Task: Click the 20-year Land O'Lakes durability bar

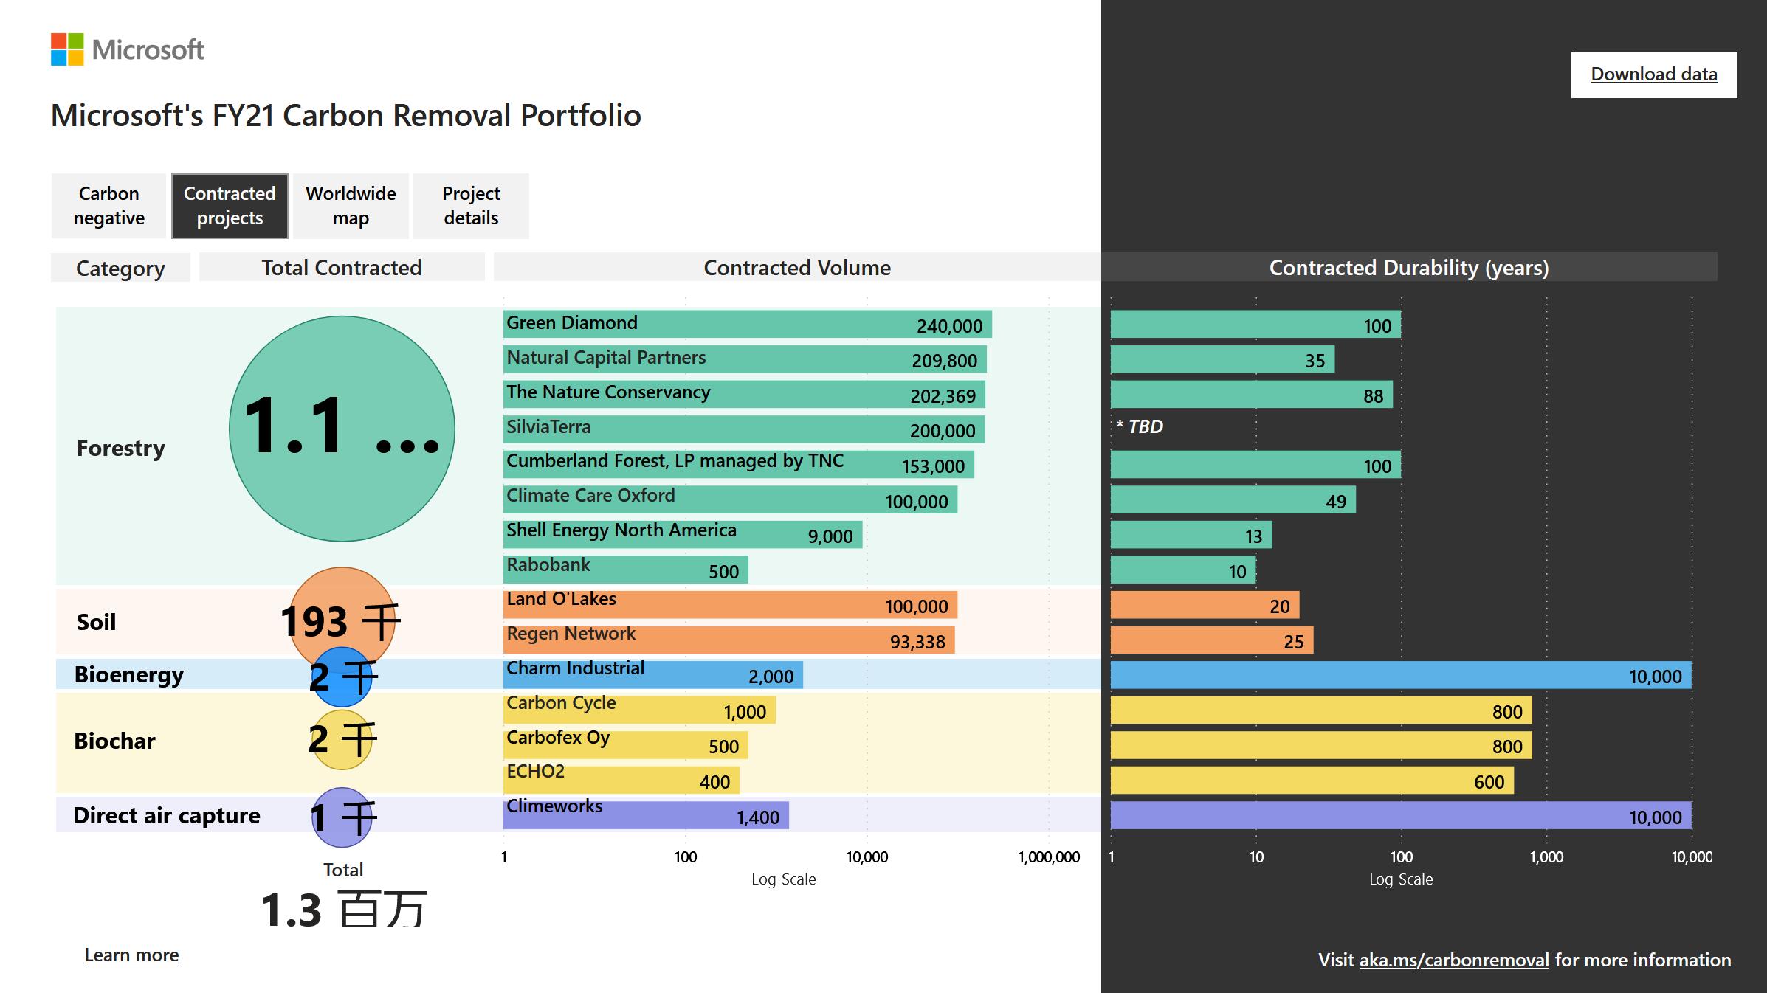Action: [1205, 605]
